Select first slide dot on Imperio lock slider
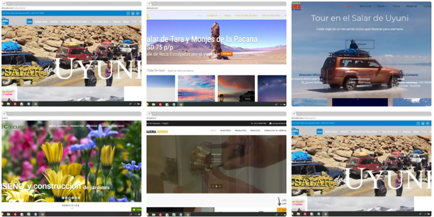 coord(213,186)
